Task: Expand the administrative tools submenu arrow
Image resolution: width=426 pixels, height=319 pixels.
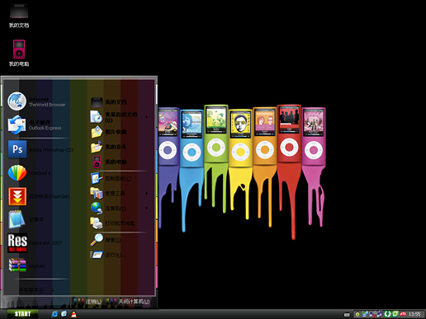Action: 147,194
